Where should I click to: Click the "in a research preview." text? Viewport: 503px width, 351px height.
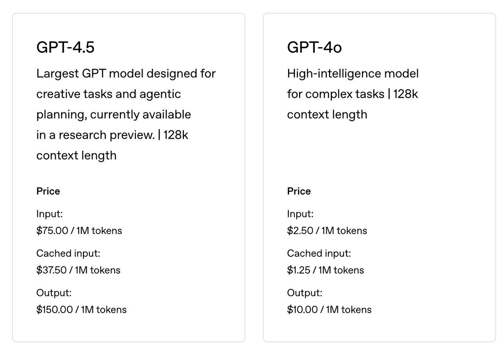[95, 135]
